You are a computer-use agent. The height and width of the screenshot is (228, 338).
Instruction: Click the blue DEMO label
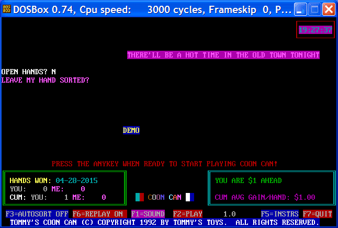(131, 130)
